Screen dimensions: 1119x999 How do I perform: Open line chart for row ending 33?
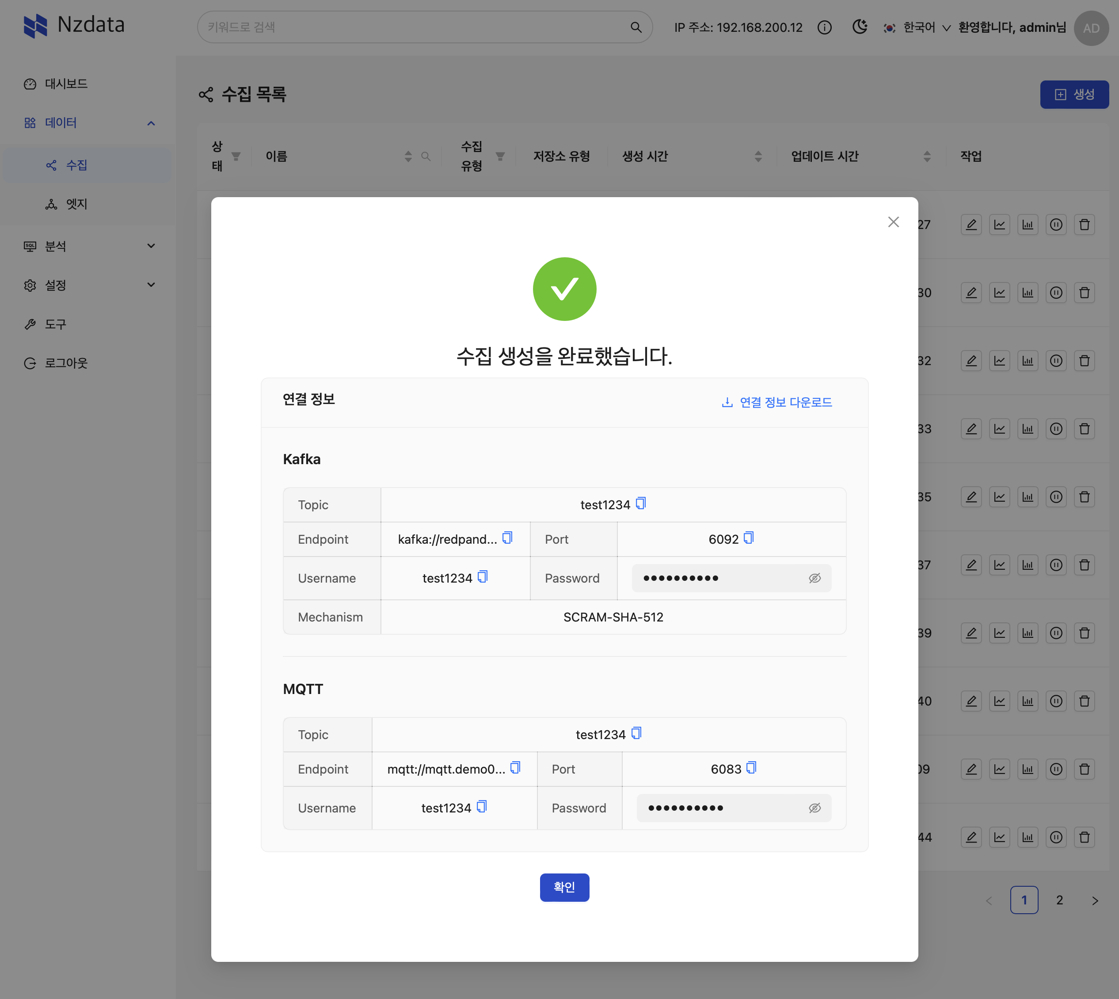click(999, 429)
